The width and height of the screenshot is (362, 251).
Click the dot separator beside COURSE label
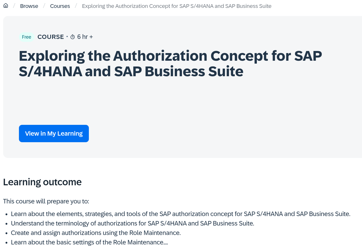point(67,37)
